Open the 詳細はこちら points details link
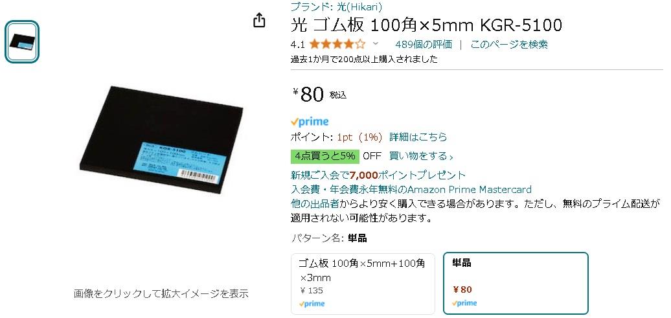The height and width of the screenshot is (318, 671). (x=418, y=137)
